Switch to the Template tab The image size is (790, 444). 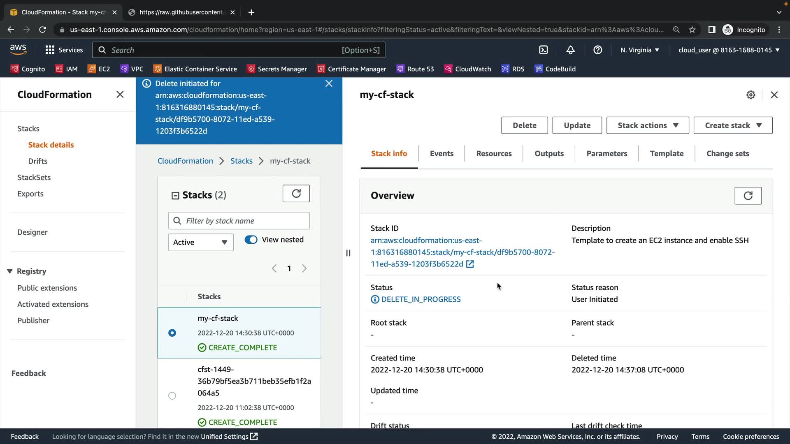coord(666,154)
